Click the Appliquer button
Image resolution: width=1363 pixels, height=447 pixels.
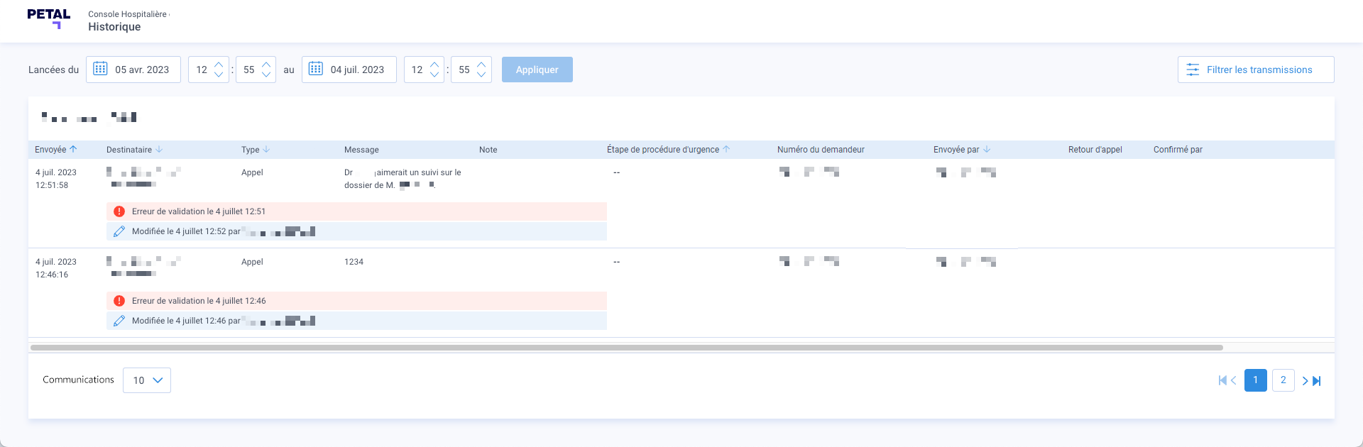537,70
